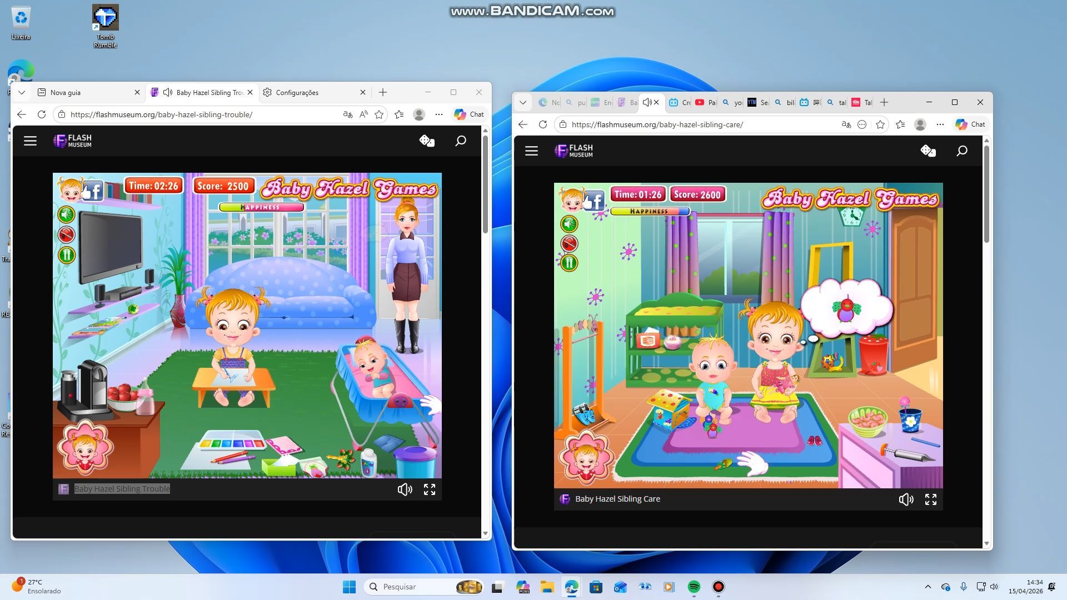1067x600 pixels.
Task: Show hidden system tray icons
Action: click(928, 587)
